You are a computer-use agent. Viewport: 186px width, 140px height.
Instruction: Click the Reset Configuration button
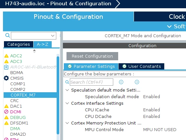92,56
